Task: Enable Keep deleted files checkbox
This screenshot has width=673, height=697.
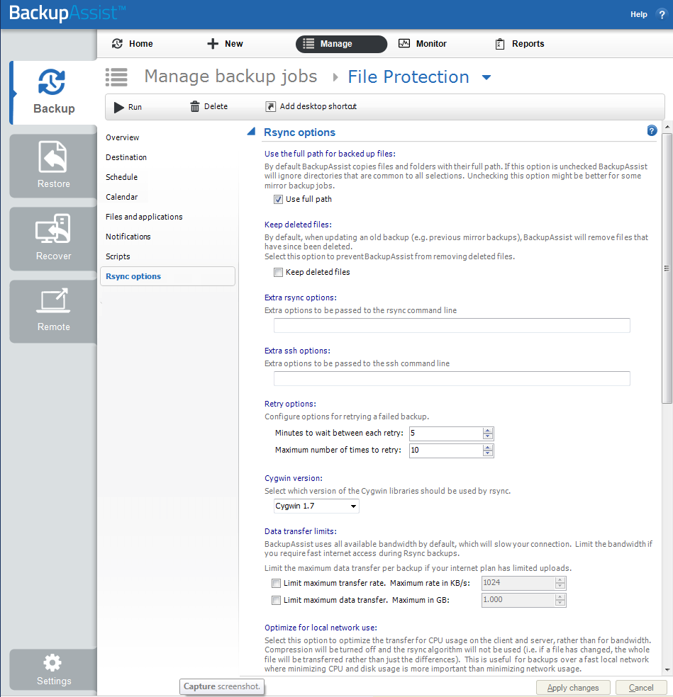Action: click(278, 273)
